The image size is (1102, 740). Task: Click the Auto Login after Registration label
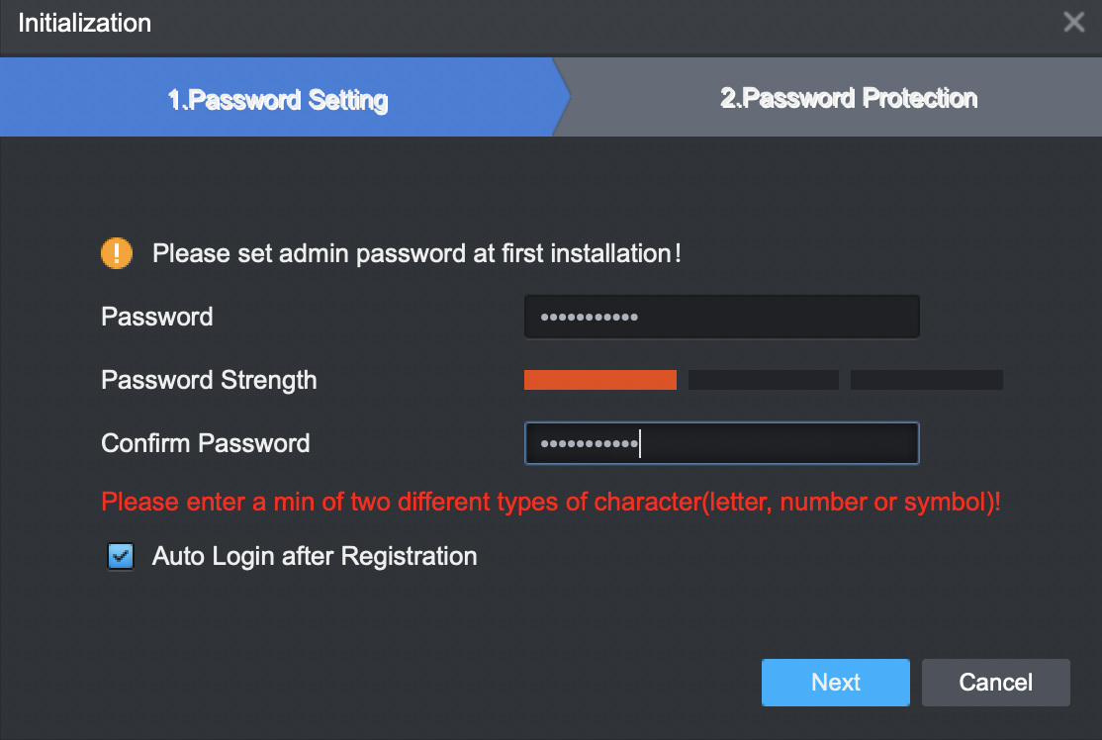tap(315, 556)
